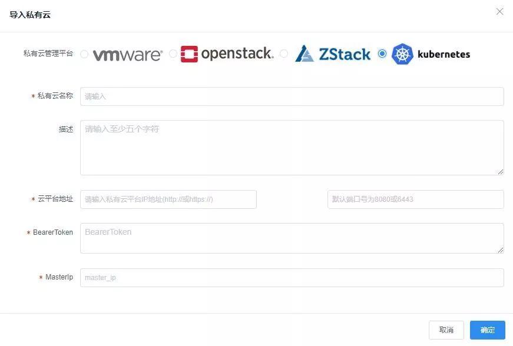Click the MasterIp field label
This screenshot has width=513, height=346.
point(59,277)
